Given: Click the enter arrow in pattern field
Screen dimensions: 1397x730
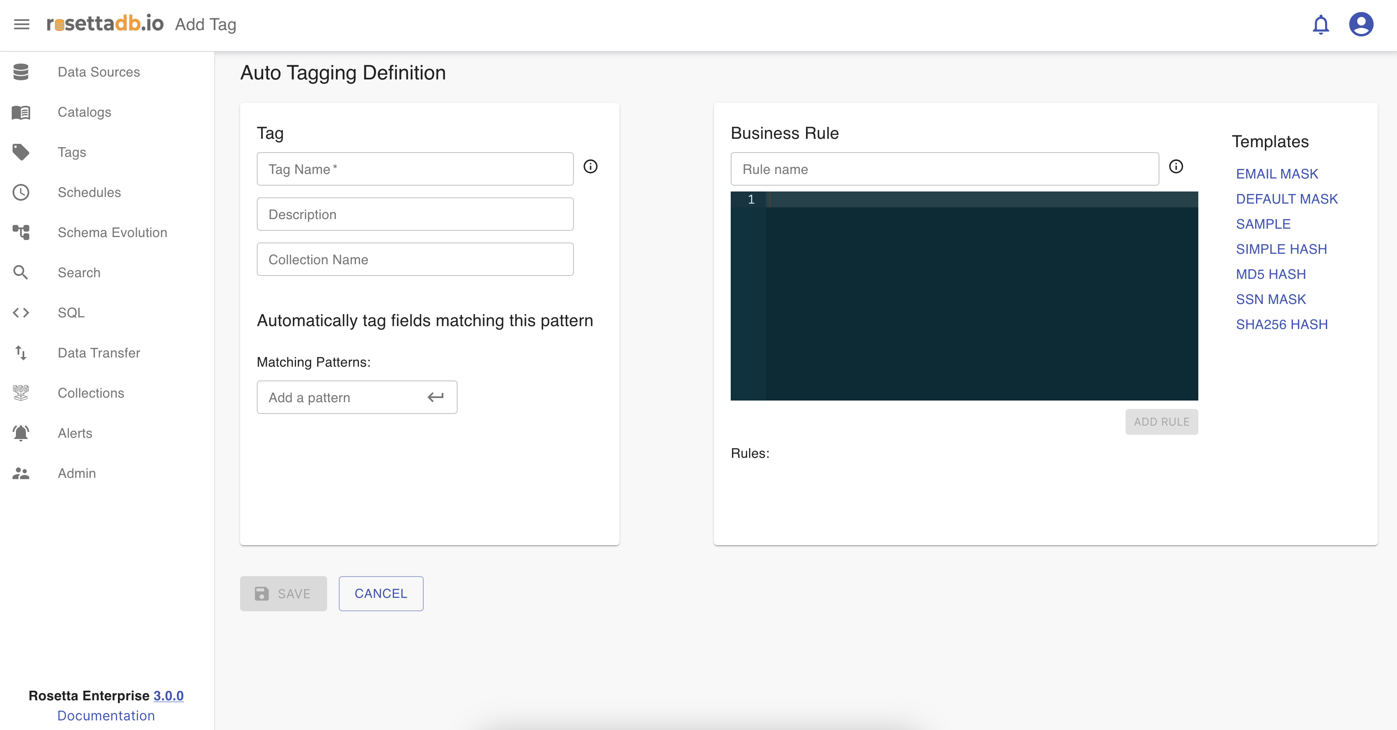Looking at the screenshot, I should tap(435, 397).
